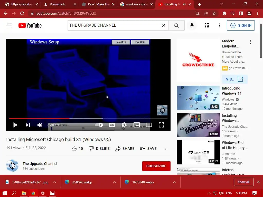Viewport: 263px width, 197px height.
Task: Mute the video player volume
Action: click(40, 125)
